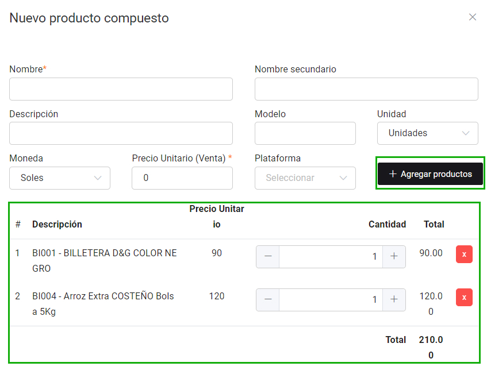Image resolution: width=487 pixels, height=374 pixels.
Task: Decrease quantity of BILLETERA D&G with minus
Action: click(267, 256)
